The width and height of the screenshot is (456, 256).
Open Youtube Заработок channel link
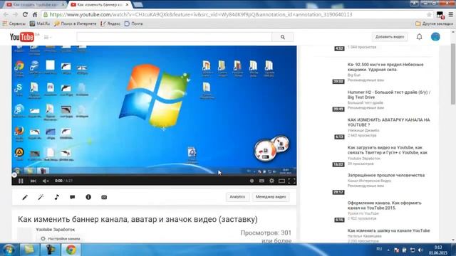[x=56, y=230]
